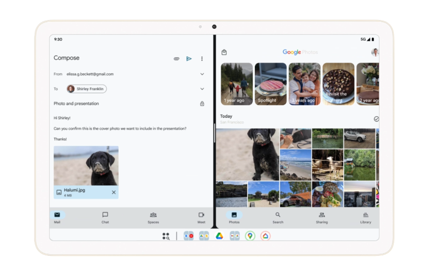Viewport: 422px width, 262px height.
Task: Remove the Halumi.jpg attachment
Action: tap(113, 192)
